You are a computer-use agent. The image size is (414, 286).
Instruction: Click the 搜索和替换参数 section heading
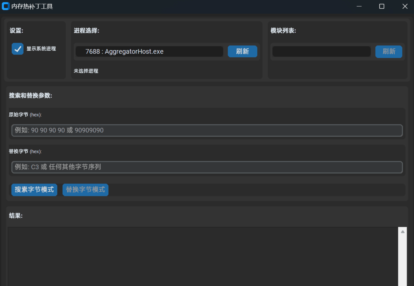(x=30, y=96)
